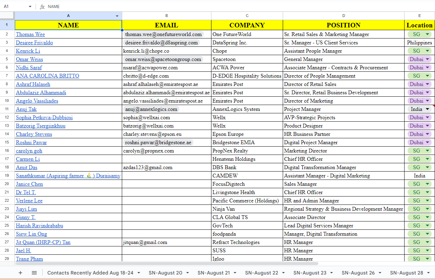Open Sophia Petkova-Dubbiosi link
Viewport: 435px width, 279px height.
coord(44,117)
